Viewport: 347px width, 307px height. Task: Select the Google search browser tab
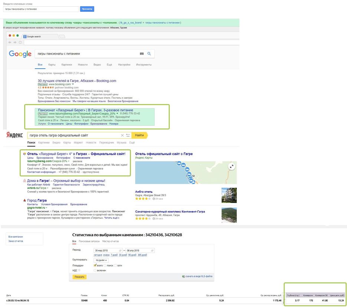[40, 36]
